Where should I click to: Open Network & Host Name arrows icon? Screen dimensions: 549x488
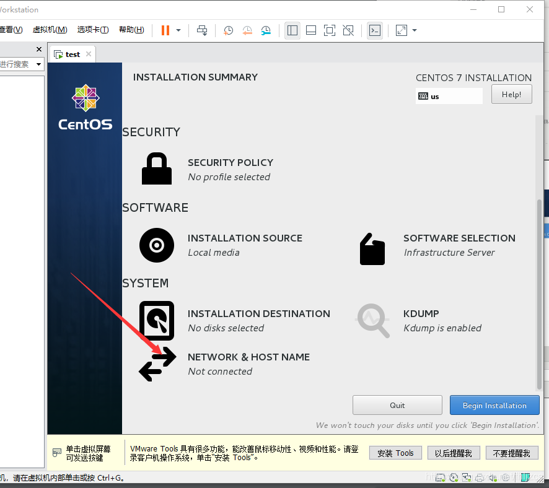[x=157, y=364]
